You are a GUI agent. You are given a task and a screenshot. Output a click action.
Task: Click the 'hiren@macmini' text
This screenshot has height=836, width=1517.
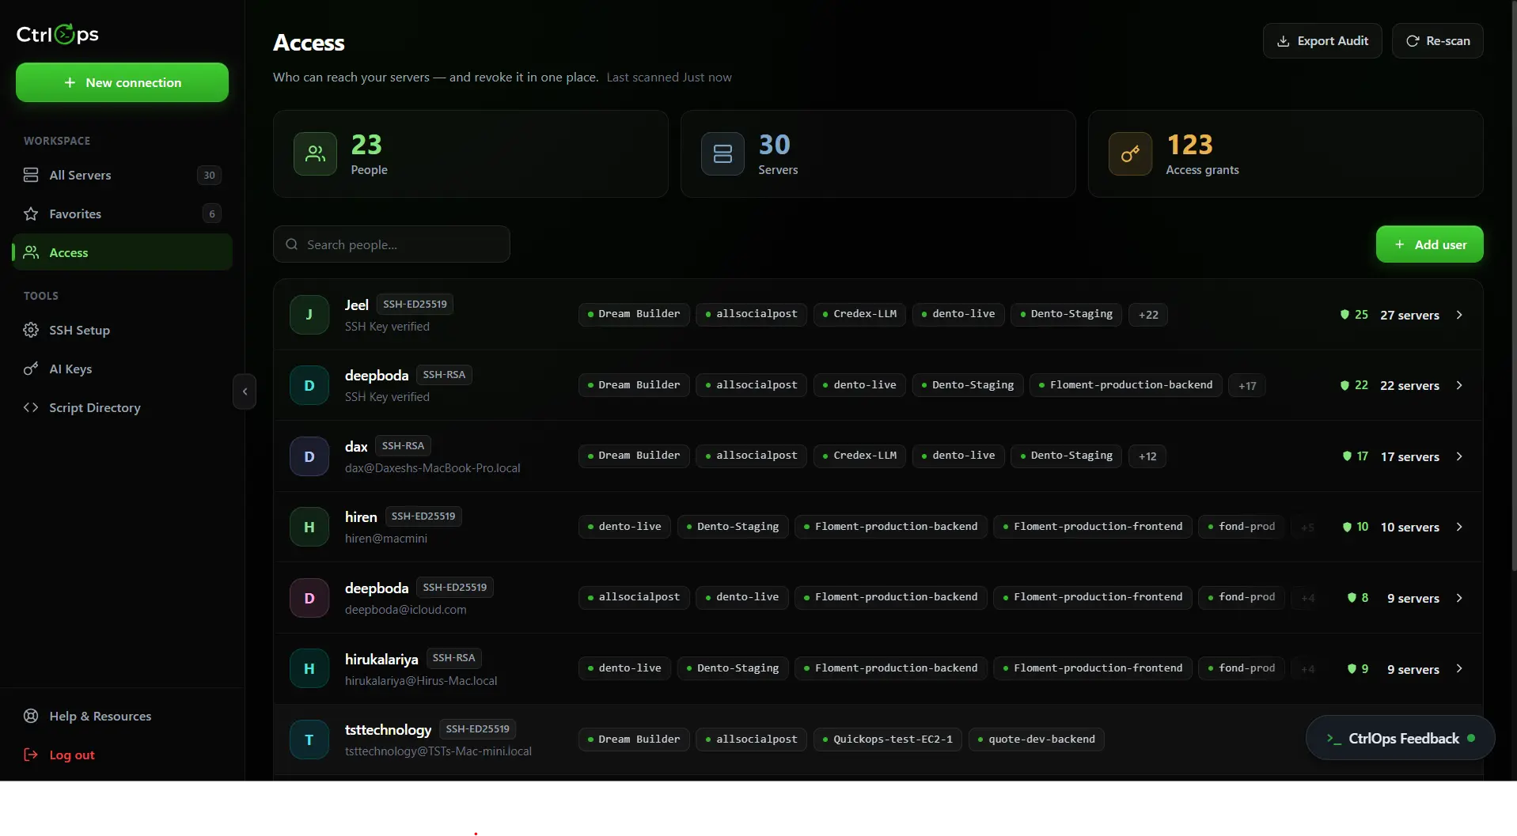coord(386,539)
